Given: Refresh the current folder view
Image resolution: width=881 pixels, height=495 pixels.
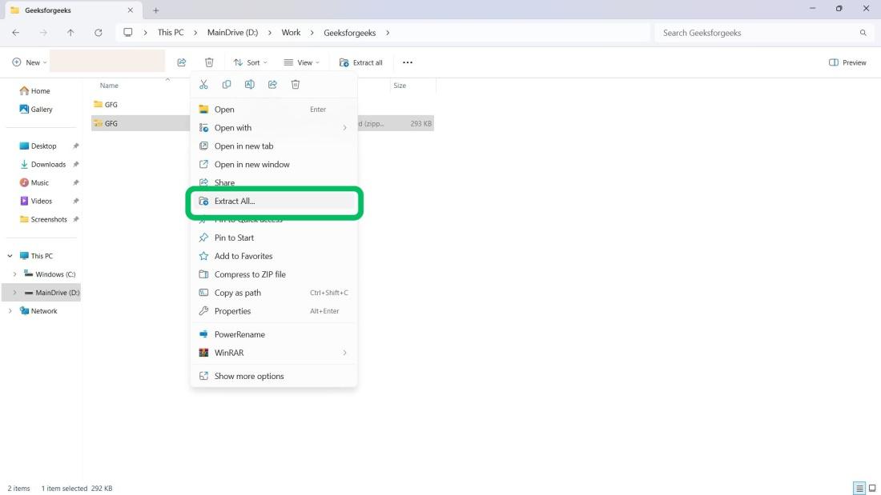Looking at the screenshot, I should tap(99, 33).
